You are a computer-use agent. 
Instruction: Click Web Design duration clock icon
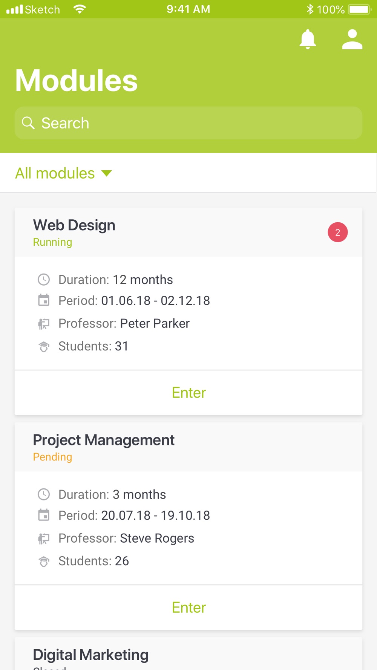coord(44,280)
